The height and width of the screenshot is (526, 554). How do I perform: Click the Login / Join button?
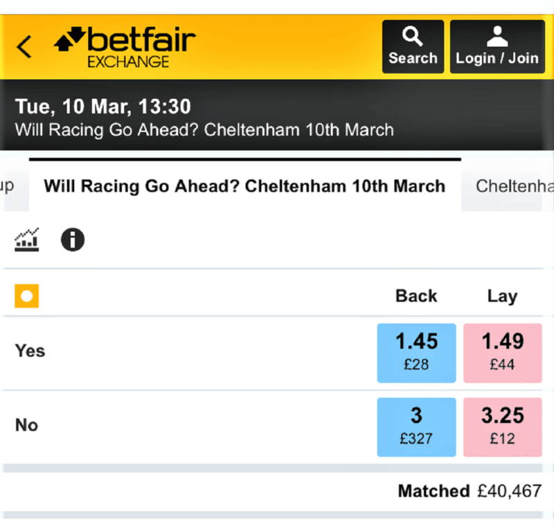(x=497, y=46)
